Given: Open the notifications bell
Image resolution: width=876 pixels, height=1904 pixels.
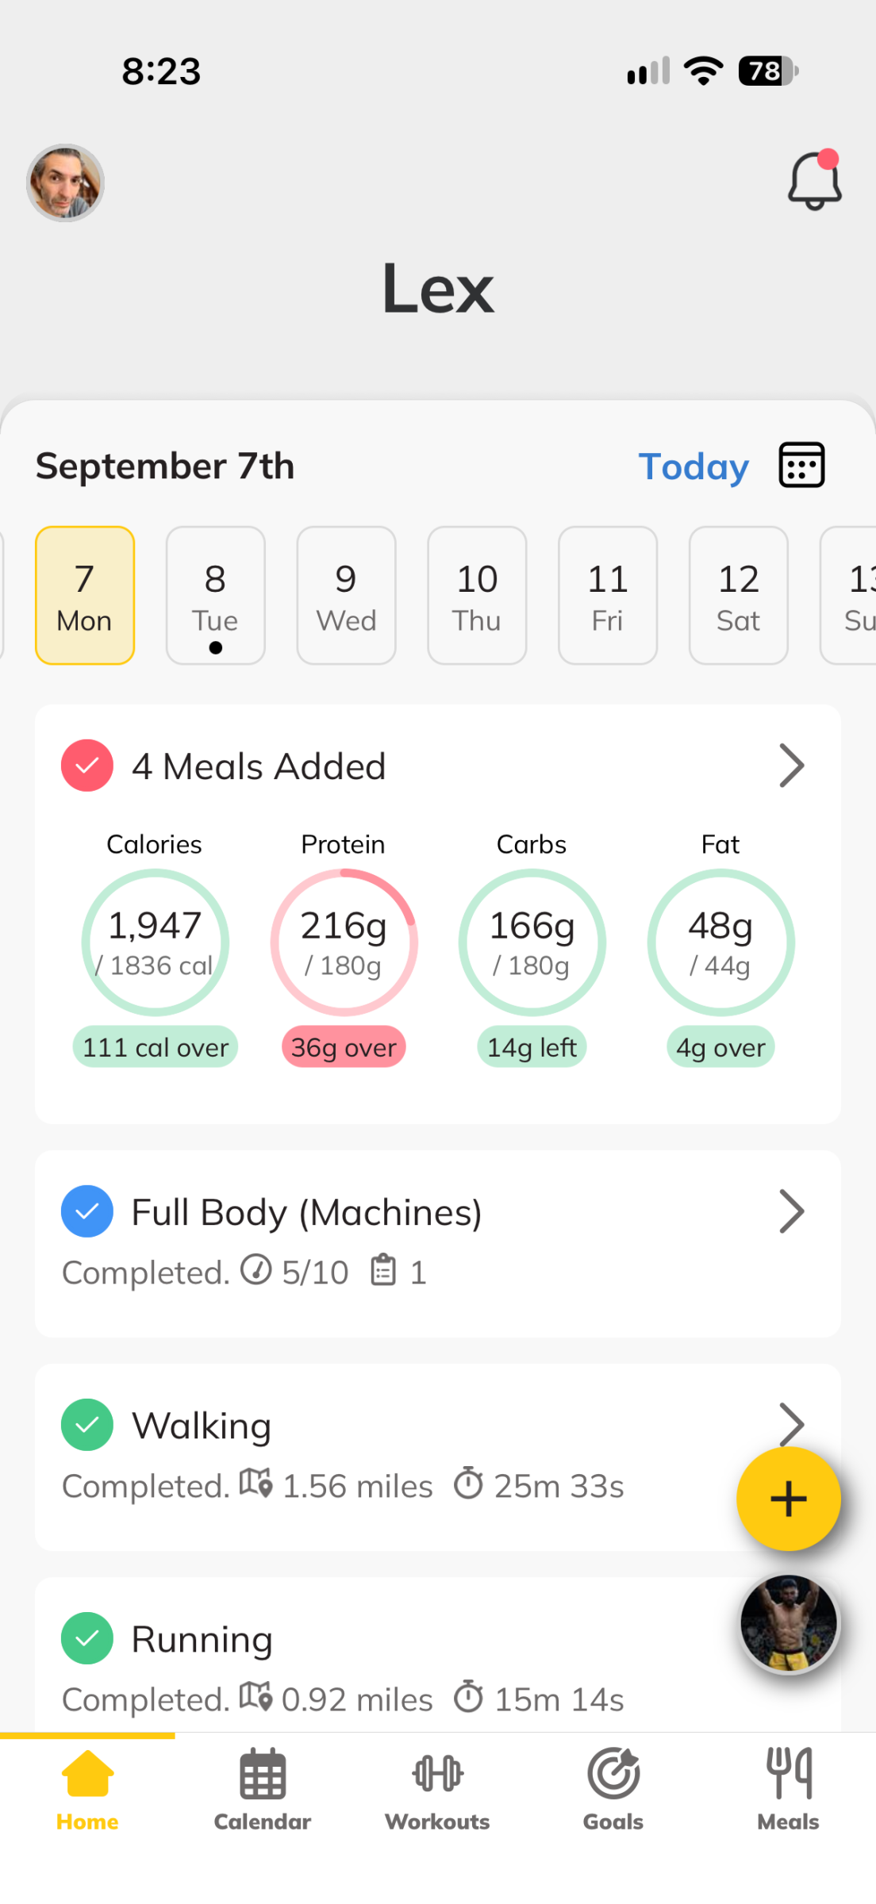Looking at the screenshot, I should (814, 180).
